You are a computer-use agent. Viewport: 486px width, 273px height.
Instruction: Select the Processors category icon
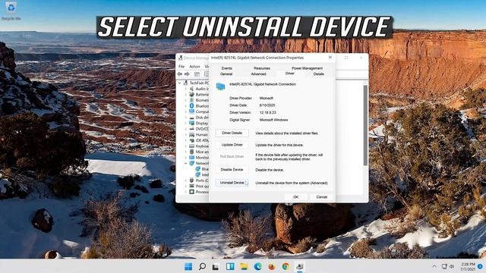click(192, 192)
